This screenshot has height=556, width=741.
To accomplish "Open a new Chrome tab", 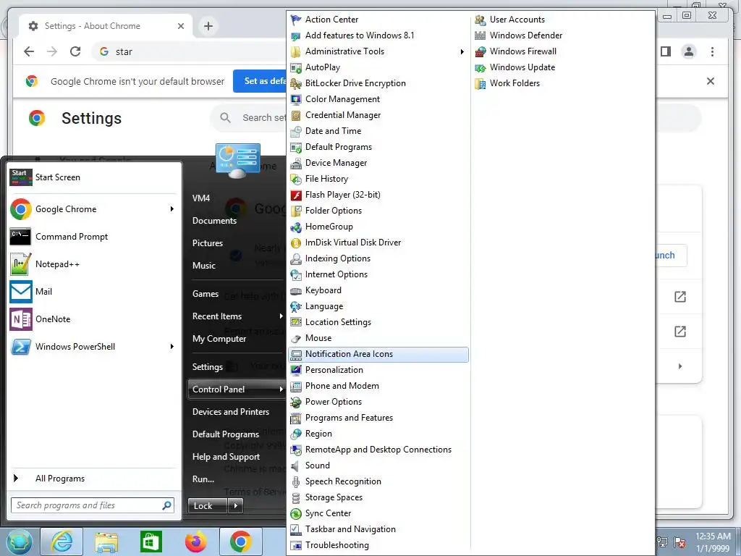I will coord(208,26).
